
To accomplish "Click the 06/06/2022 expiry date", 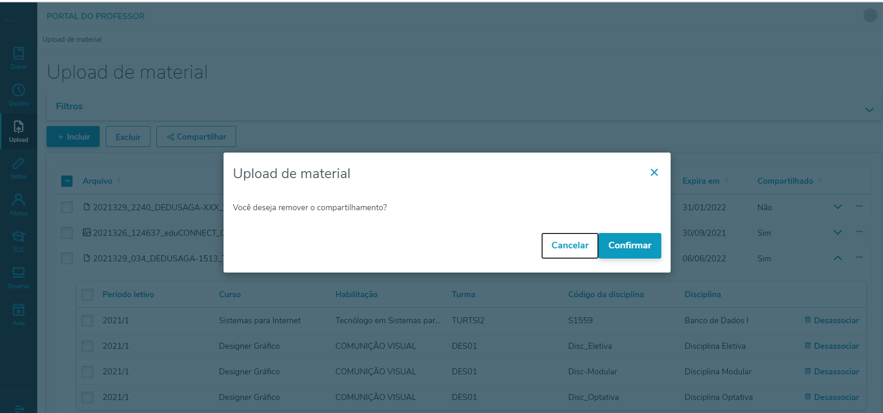I will [x=704, y=259].
